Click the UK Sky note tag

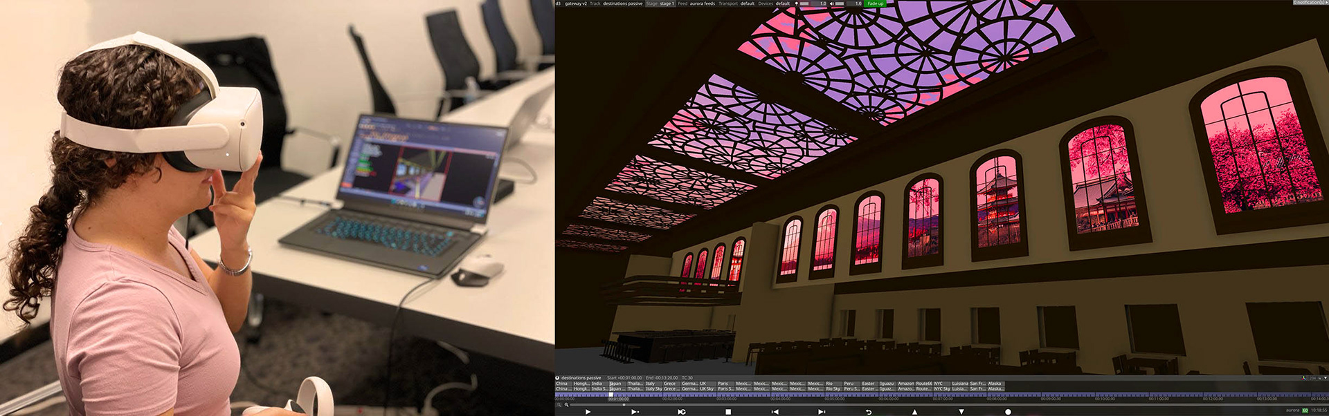click(707, 389)
